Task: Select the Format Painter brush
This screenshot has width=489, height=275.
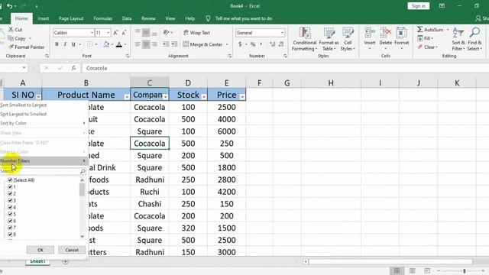Action: pyautogui.click(x=11, y=47)
